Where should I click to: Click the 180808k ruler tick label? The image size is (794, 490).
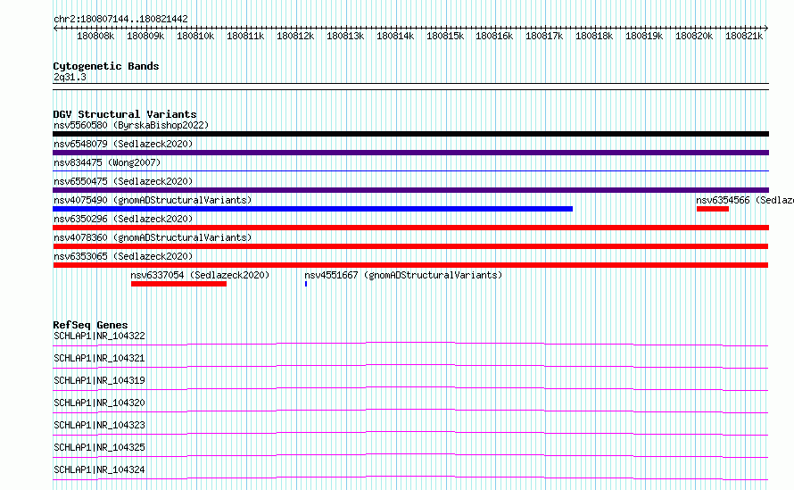tap(95, 37)
